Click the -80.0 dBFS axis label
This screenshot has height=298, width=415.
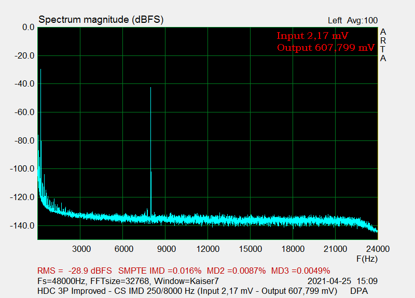pos(24,140)
